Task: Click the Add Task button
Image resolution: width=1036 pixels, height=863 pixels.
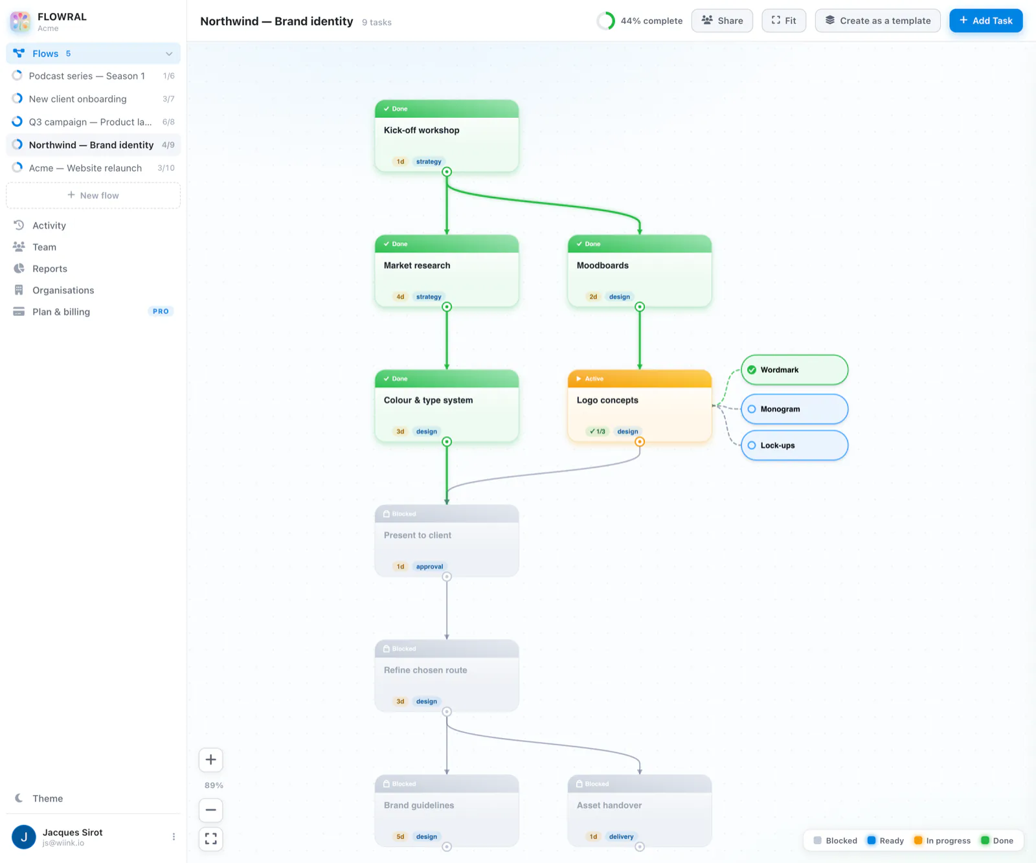Action: [985, 21]
